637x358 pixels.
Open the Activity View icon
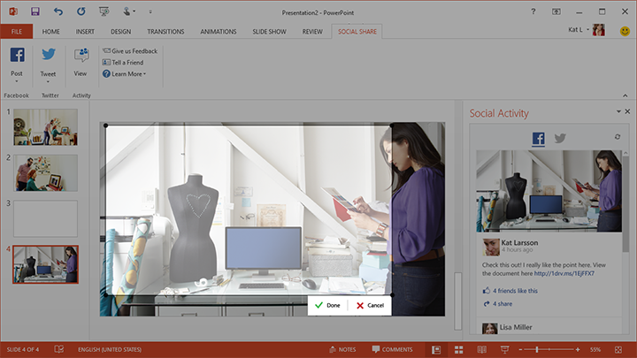click(x=81, y=56)
